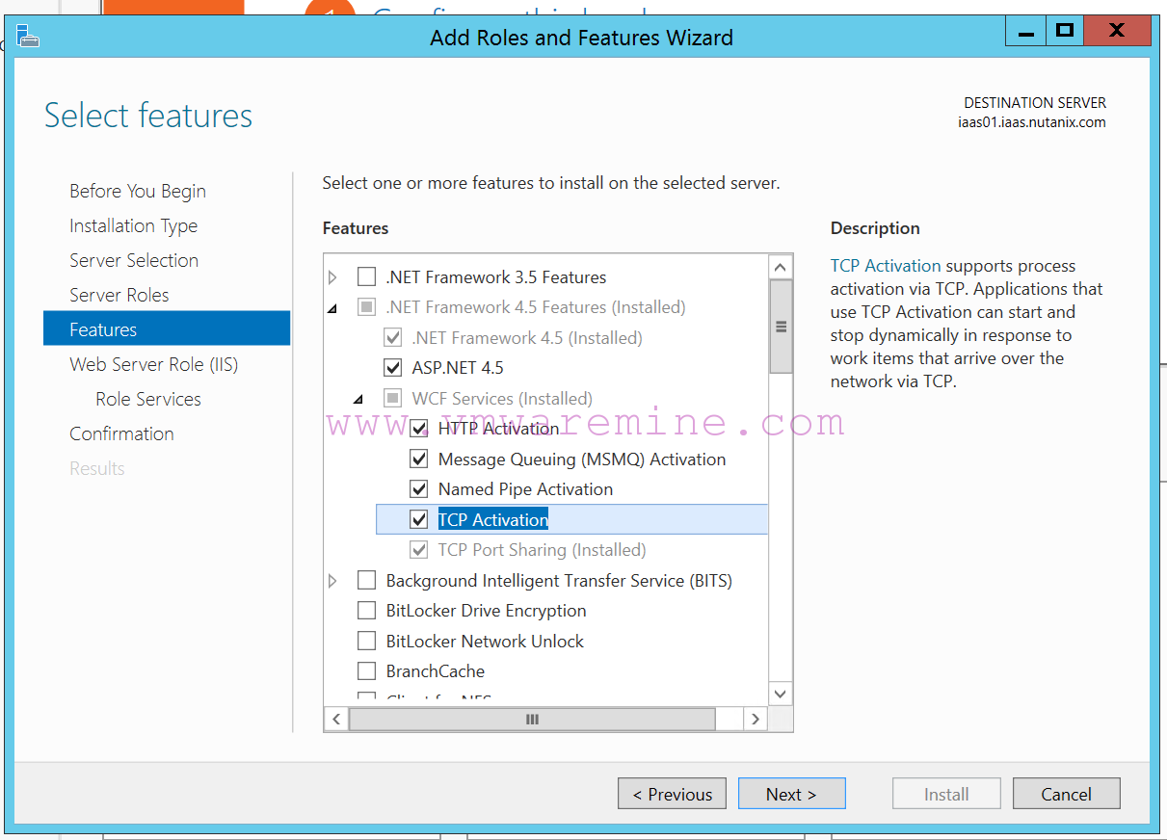Go to the Before You Begin step
The height and width of the screenshot is (840, 1167).
point(138,191)
